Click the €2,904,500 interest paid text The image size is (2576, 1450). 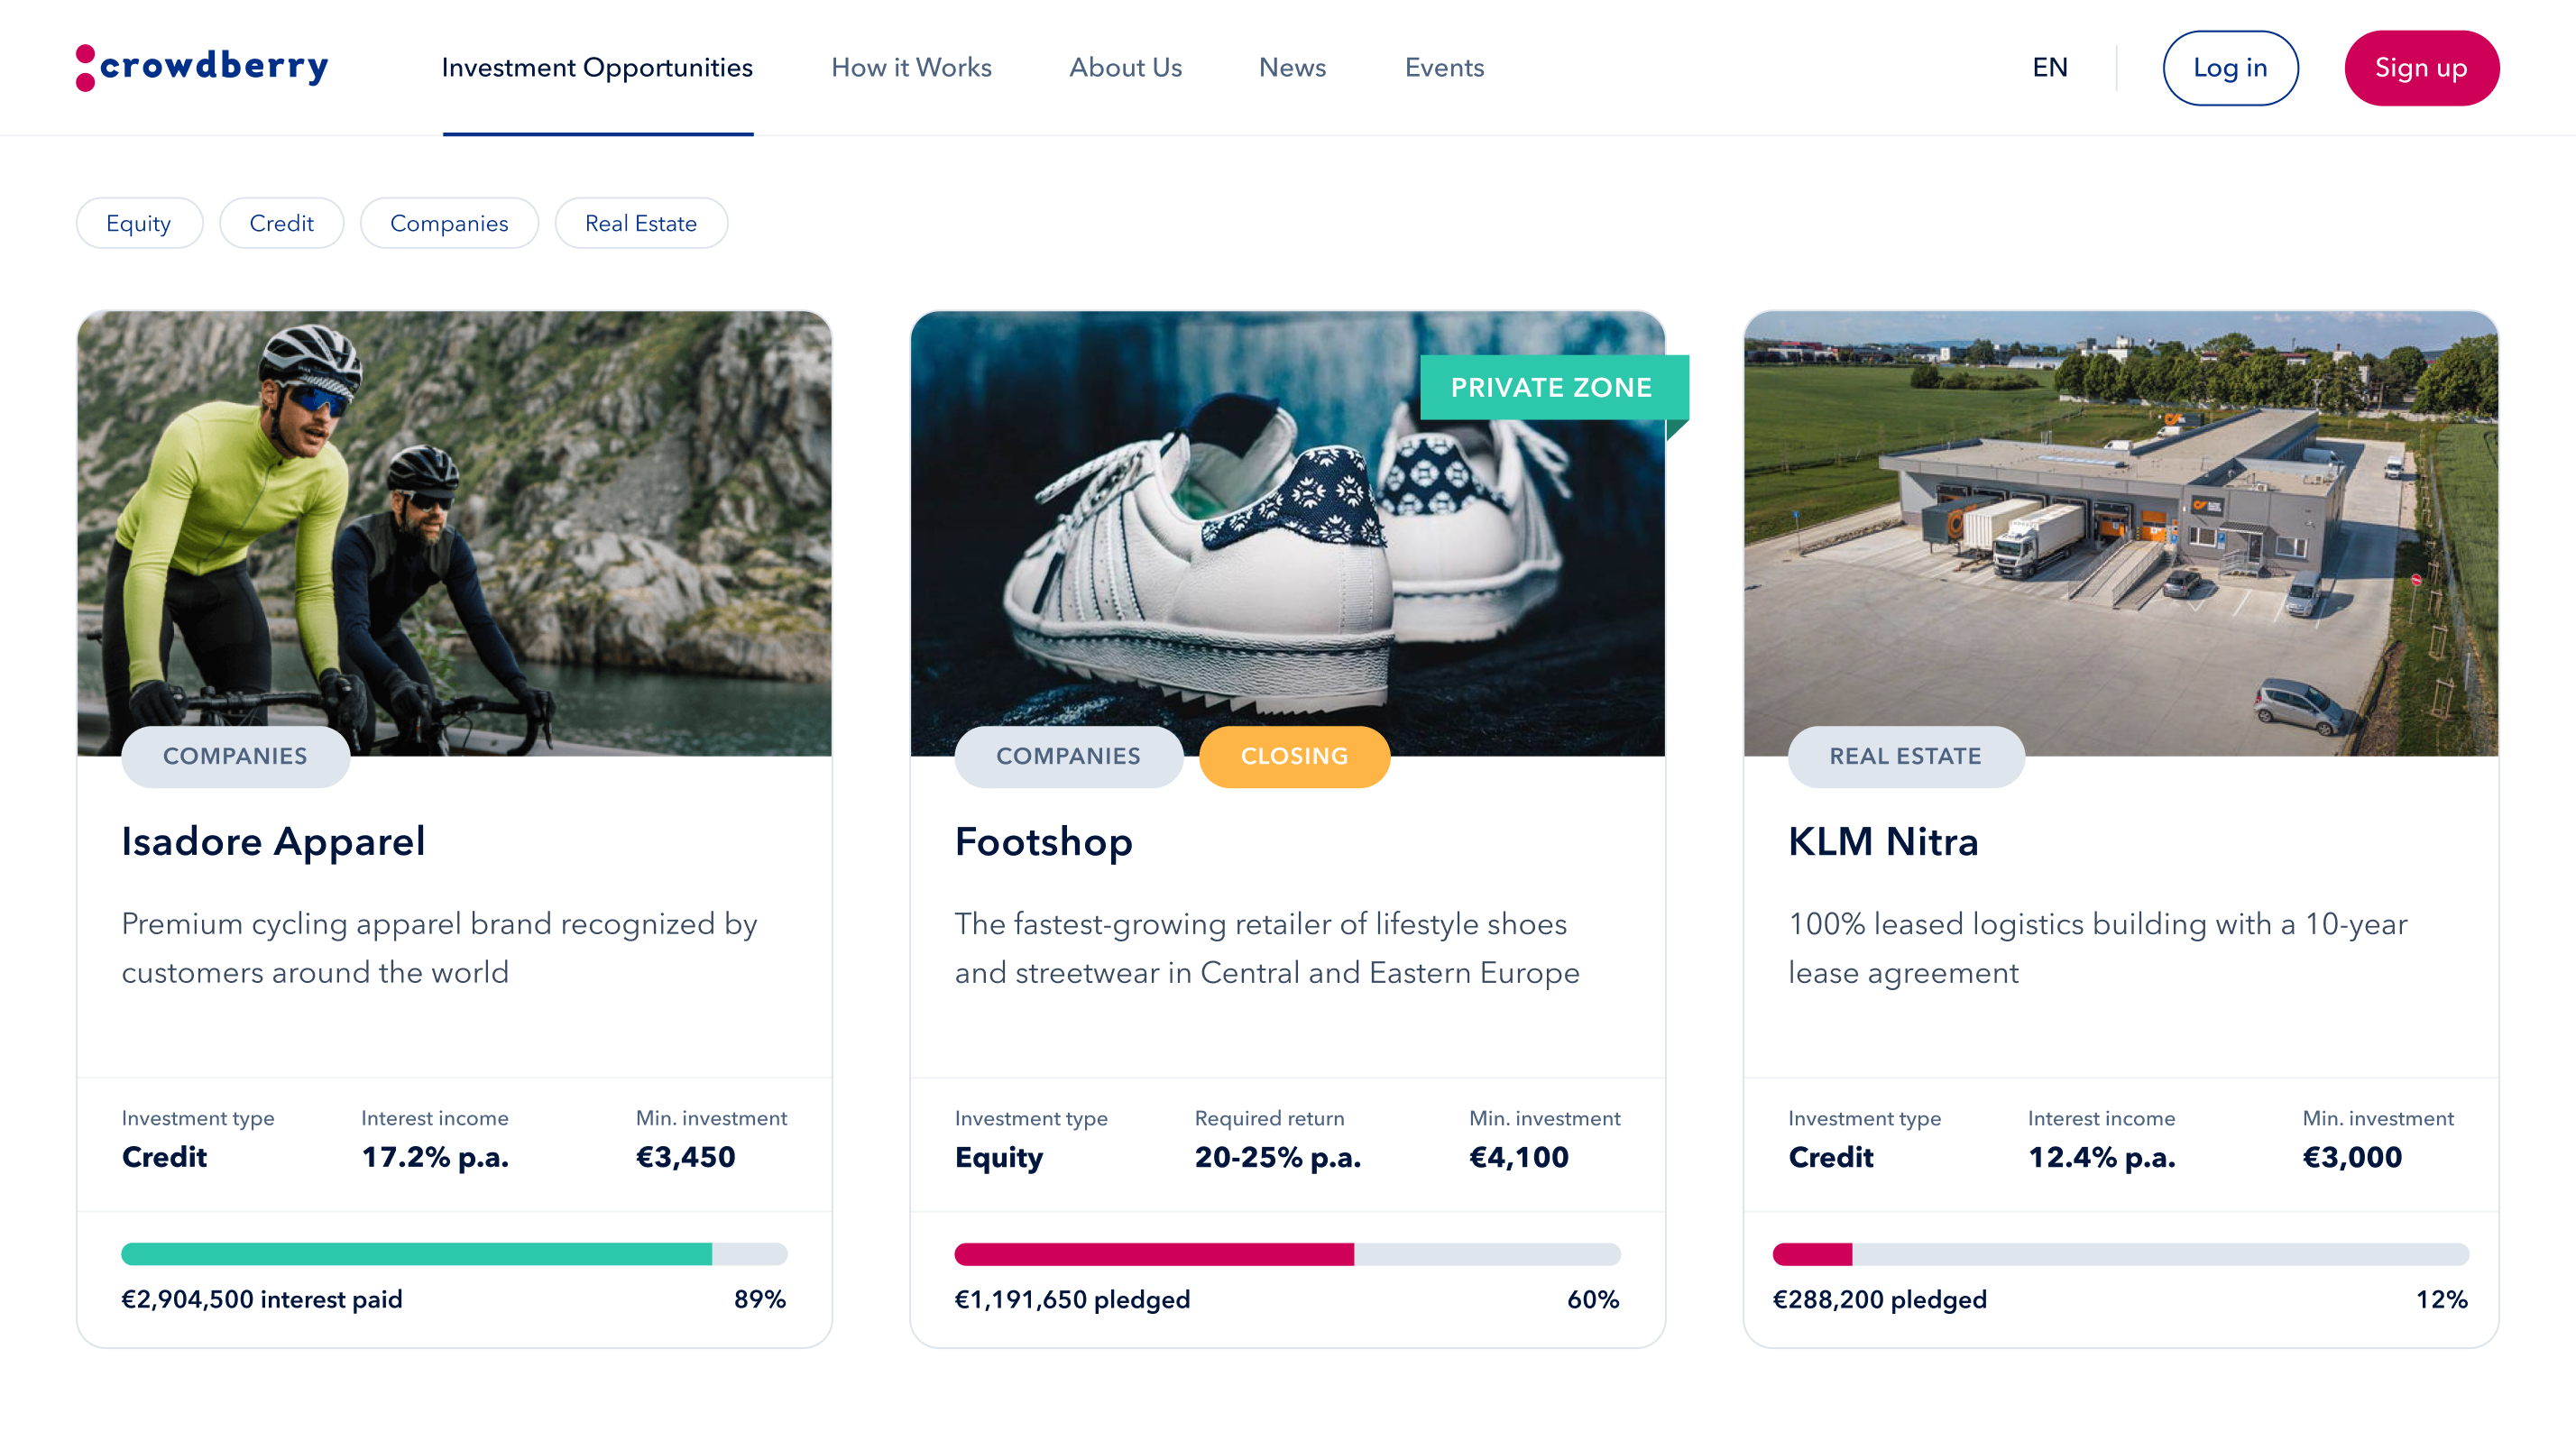coord(262,1299)
